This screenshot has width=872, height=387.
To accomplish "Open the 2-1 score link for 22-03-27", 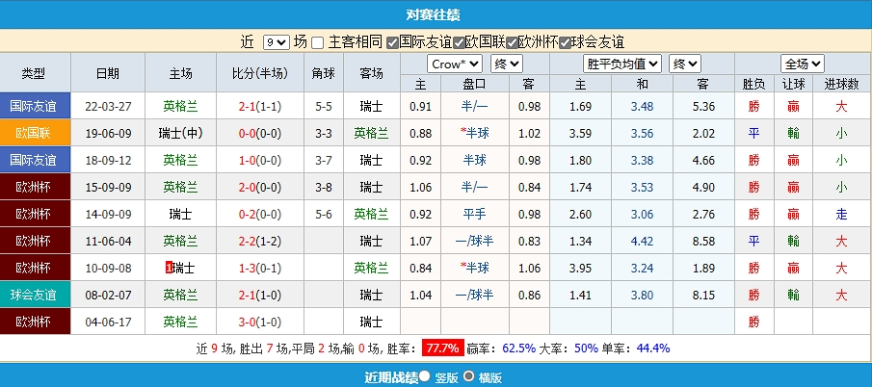I will (x=247, y=106).
